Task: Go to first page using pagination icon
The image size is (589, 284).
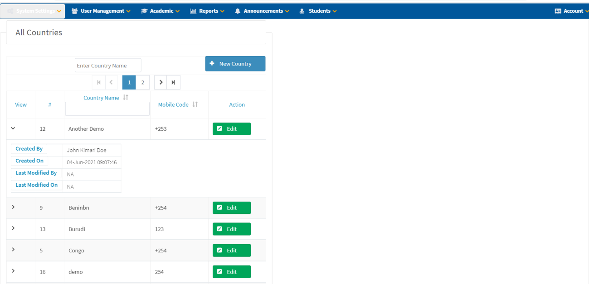Action: 98,82
